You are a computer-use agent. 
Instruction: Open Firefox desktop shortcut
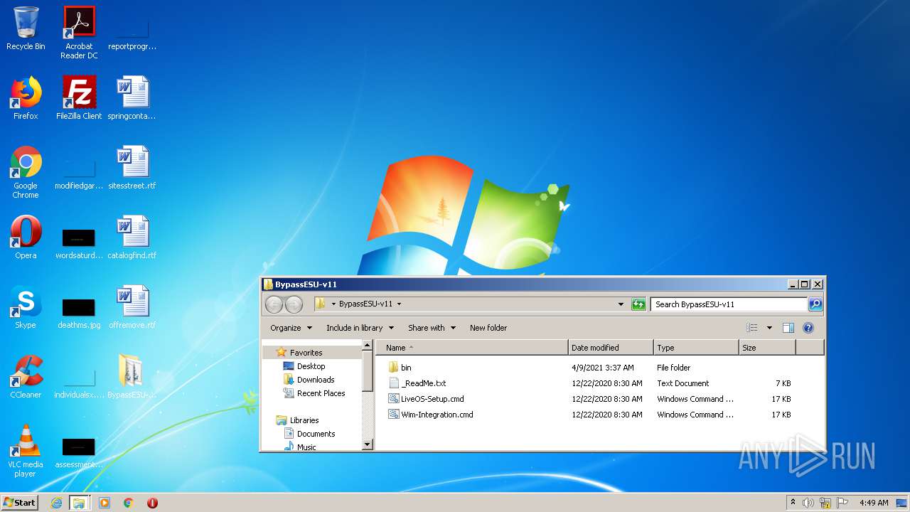coord(26,98)
